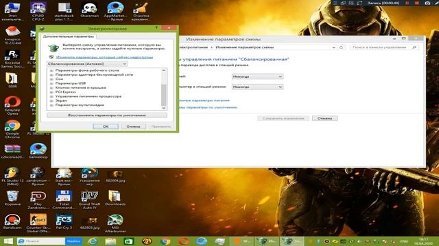Open Internet Explorer from the taskbar

click(93, 241)
